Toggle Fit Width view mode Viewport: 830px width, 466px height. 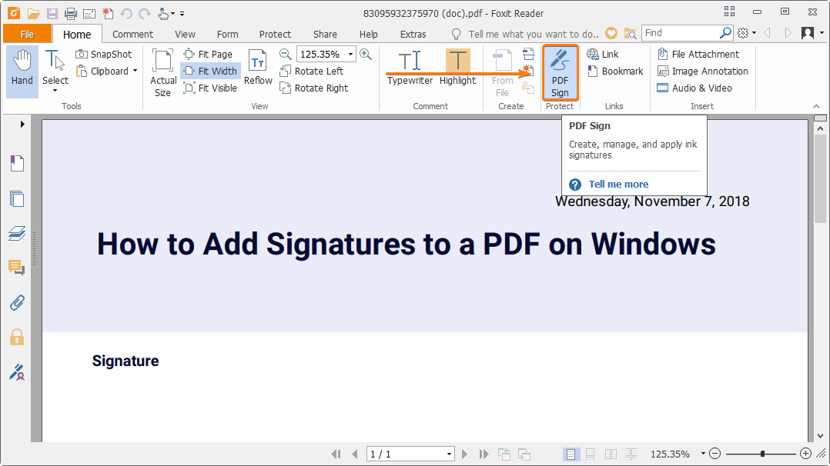click(210, 71)
